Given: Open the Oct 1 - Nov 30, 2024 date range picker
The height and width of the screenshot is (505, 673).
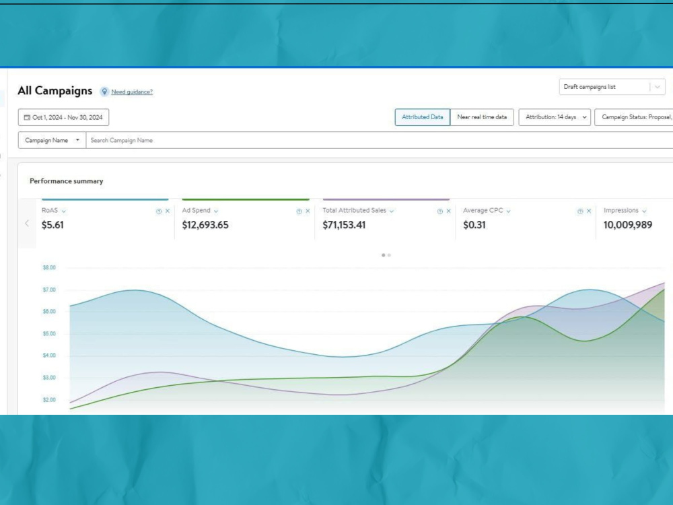Looking at the screenshot, I should pos(63,117).
